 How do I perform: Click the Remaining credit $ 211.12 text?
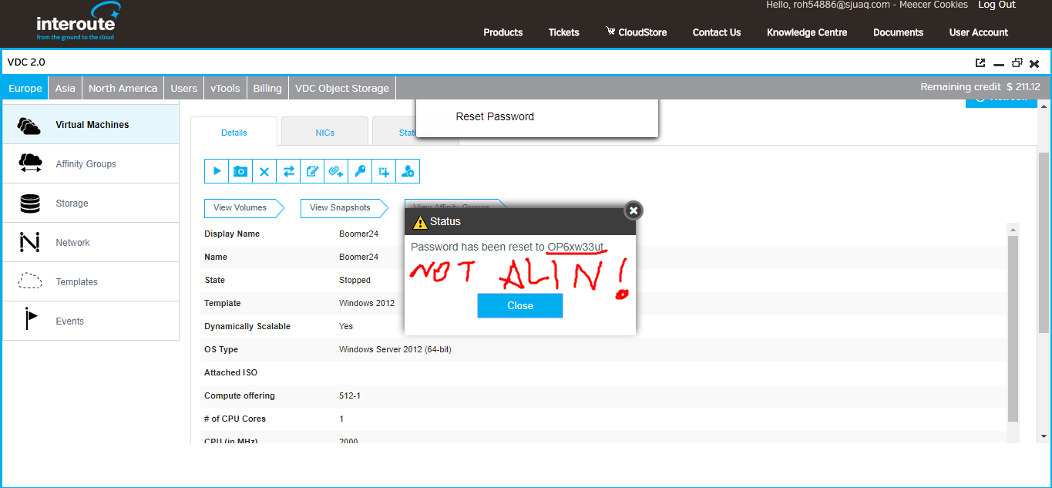point(980,87)
